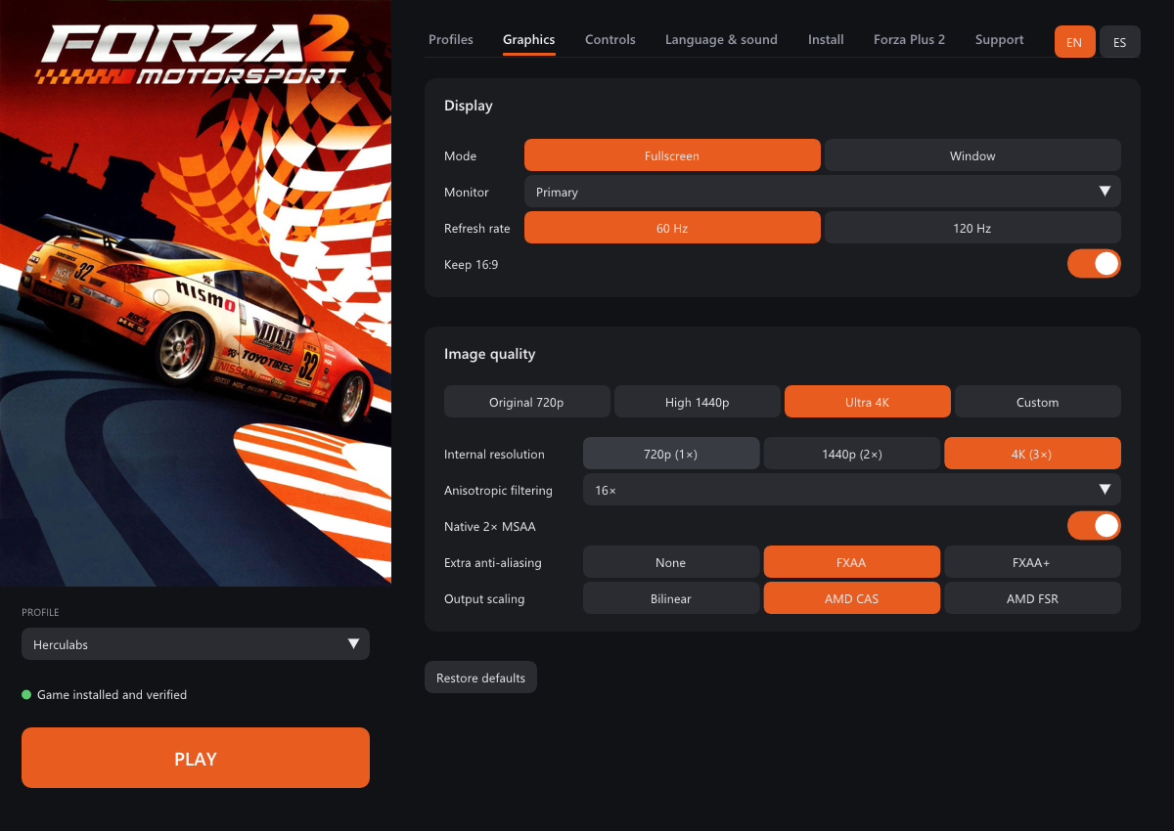Switch language to ES
The width and height of the screenshot is (1174, 831).
click(x=1120, y=42)
